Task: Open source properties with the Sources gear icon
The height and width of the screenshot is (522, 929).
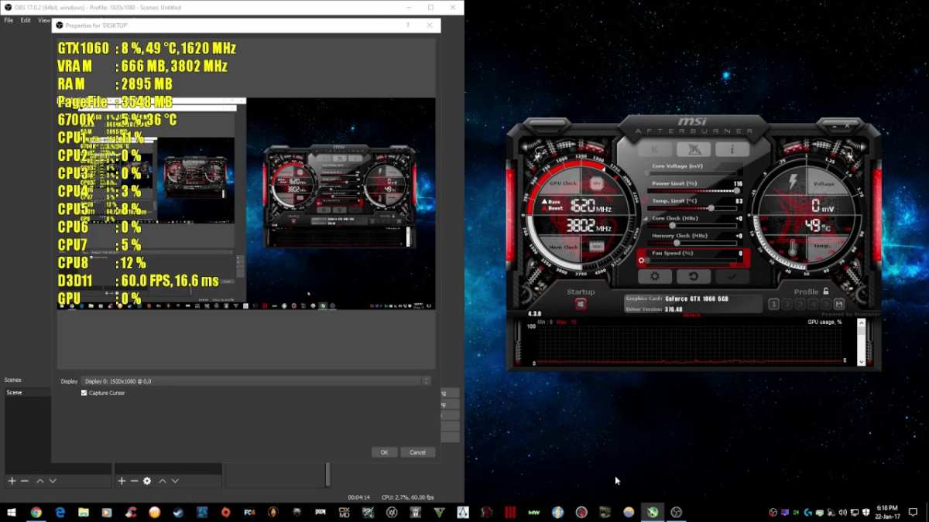Action: pos(147,481)
